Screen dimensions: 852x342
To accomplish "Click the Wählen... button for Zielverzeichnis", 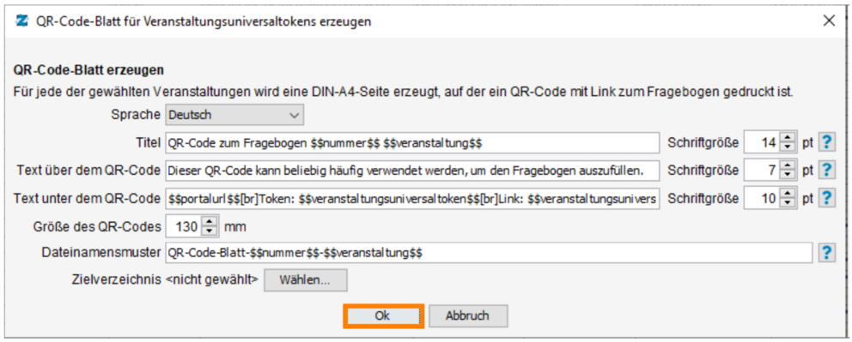I will (306, 280).
